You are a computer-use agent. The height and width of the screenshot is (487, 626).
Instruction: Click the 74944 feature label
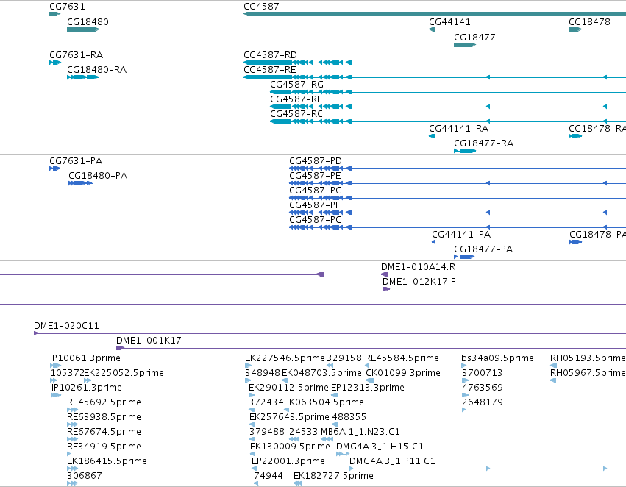[x=268, y=477]
